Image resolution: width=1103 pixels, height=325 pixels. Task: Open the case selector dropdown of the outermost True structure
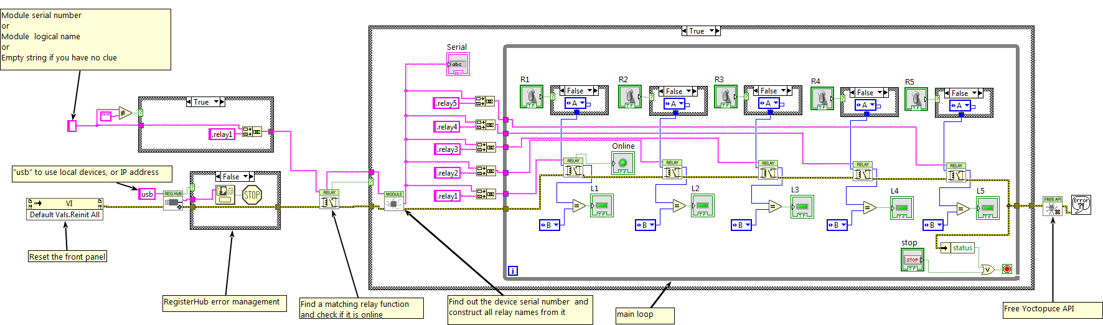pos(712,31)
